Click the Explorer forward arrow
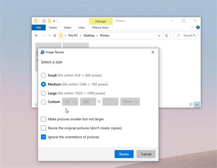The height and width of the screenshot is (168, 217). 43,36
